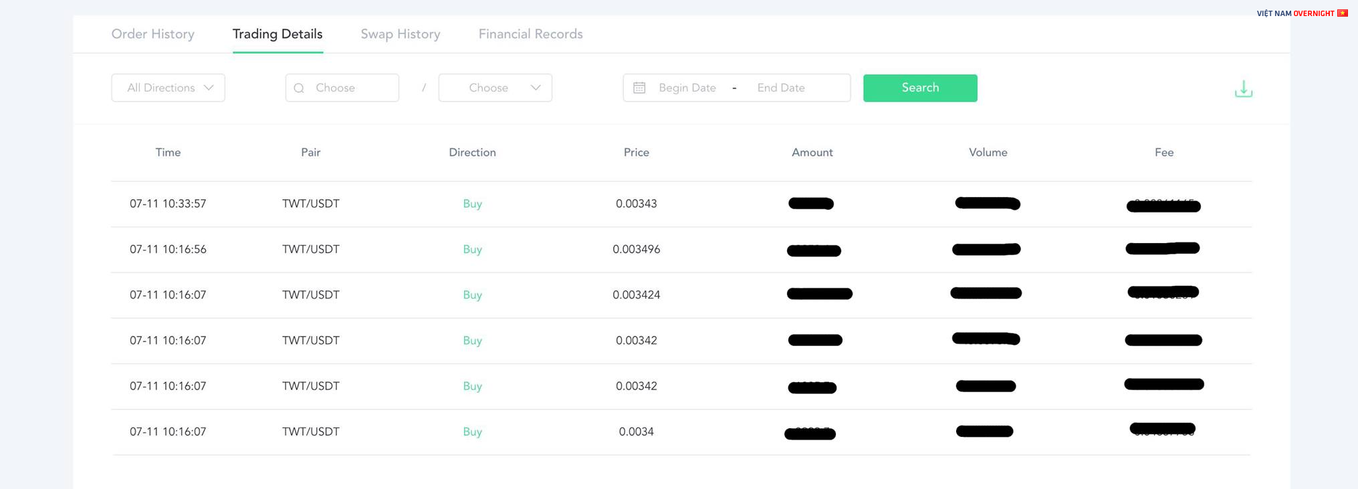Screen dimensions: 1358x489
Task: Open the Swap History tab
Action: [400, 34]
